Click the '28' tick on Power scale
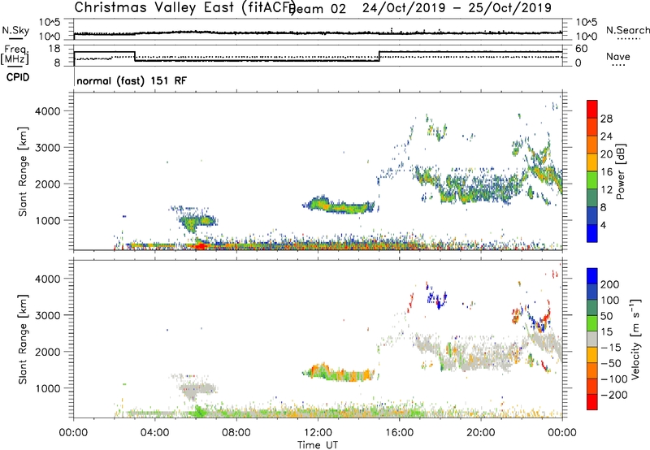Viewport: 650px width, 450px height. pos(606,119)
